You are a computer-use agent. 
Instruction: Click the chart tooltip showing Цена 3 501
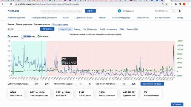69,61
